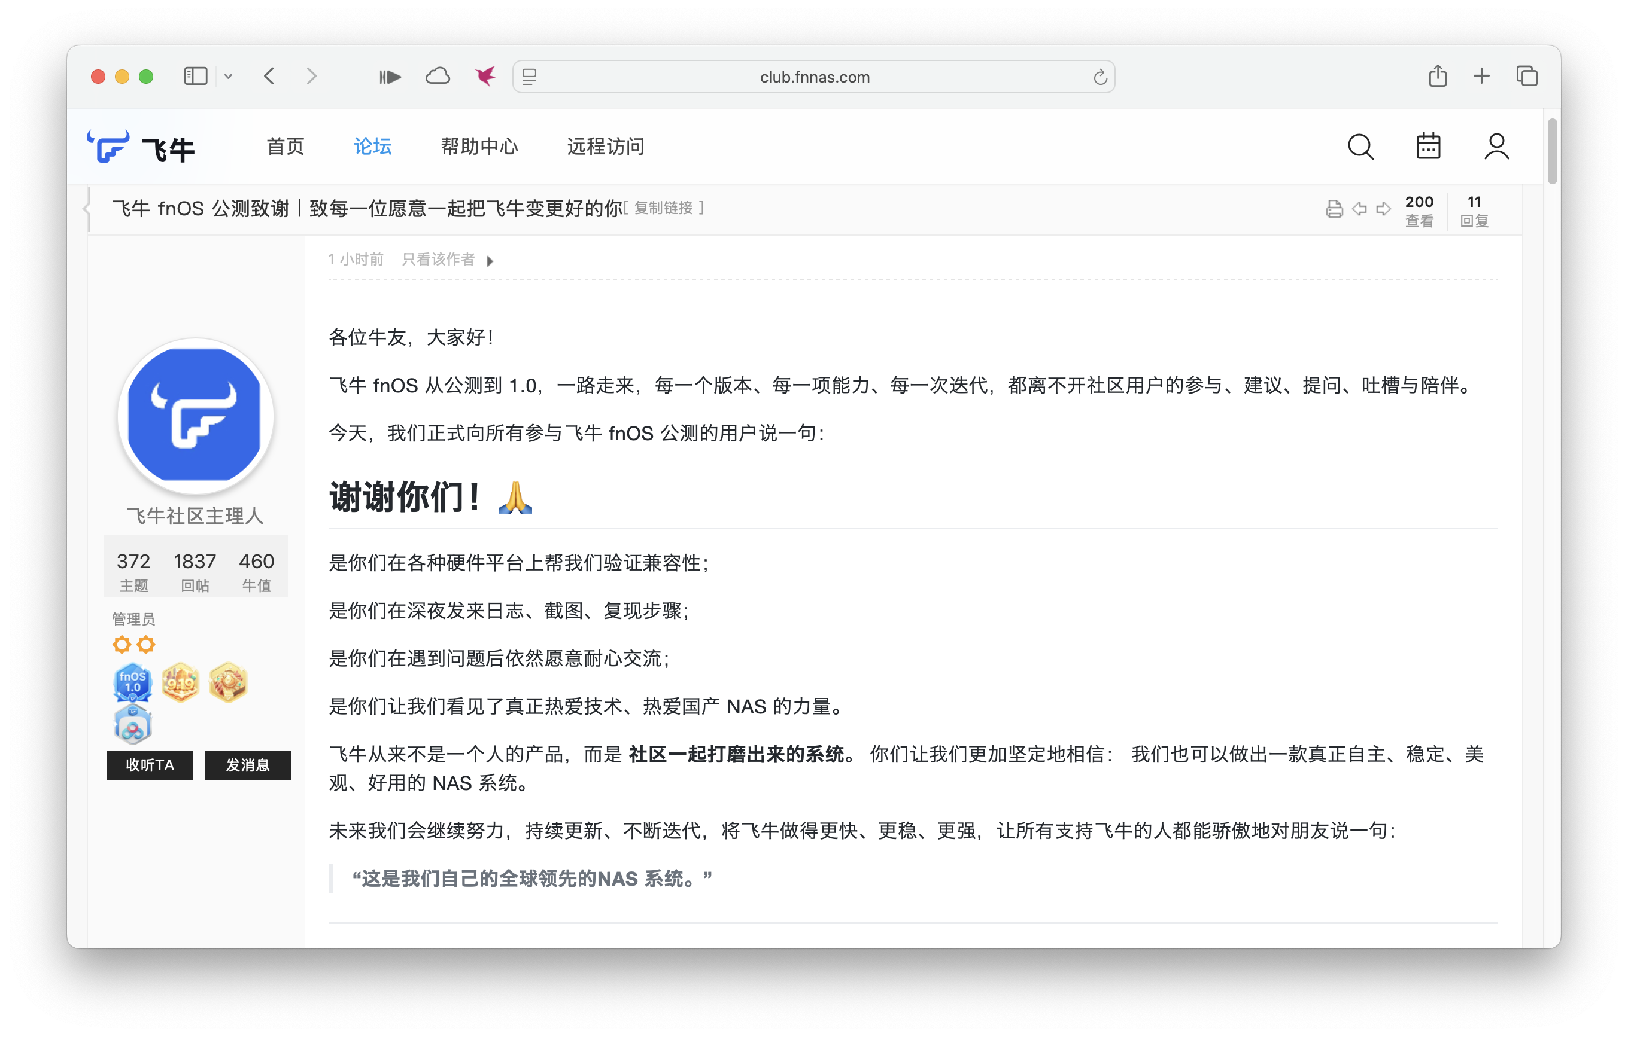Screen dimensions: 1628x1037
Task: Expand the post options triangle near 只看该作者
Action: click(x=491, y=260)
